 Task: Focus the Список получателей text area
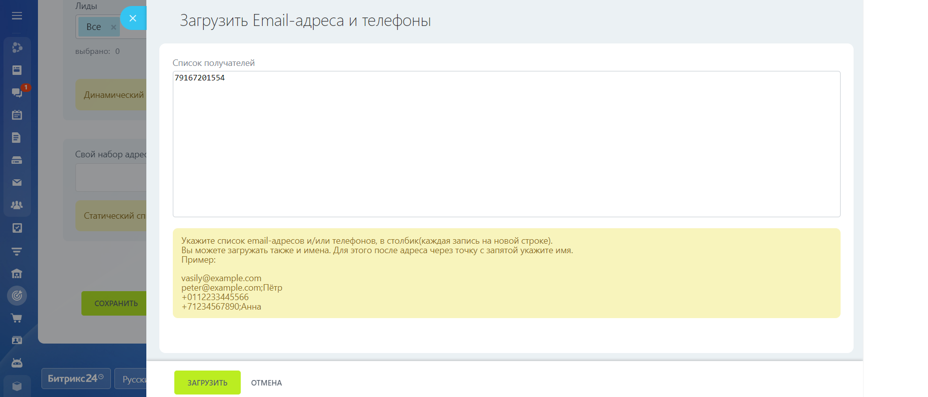506,144
